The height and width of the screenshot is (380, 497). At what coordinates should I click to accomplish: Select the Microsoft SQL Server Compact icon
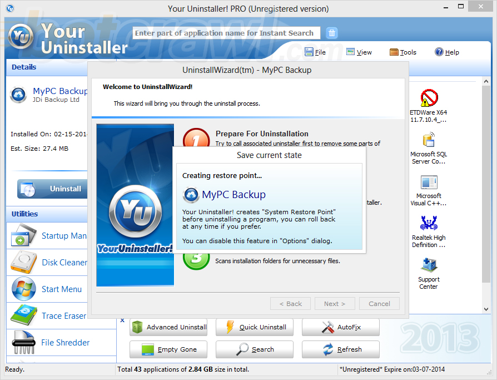tap(429, 140)
